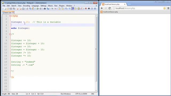Click the echo keyword on line 5
Viewport: 171px width, 96px height.
click(x=14, y=28)
